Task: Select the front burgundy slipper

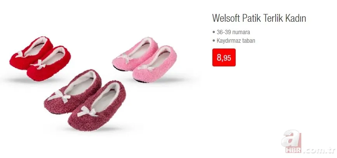Action: coord(98,106)
